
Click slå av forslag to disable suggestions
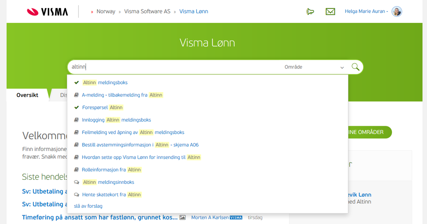click(x=88, y=206)
